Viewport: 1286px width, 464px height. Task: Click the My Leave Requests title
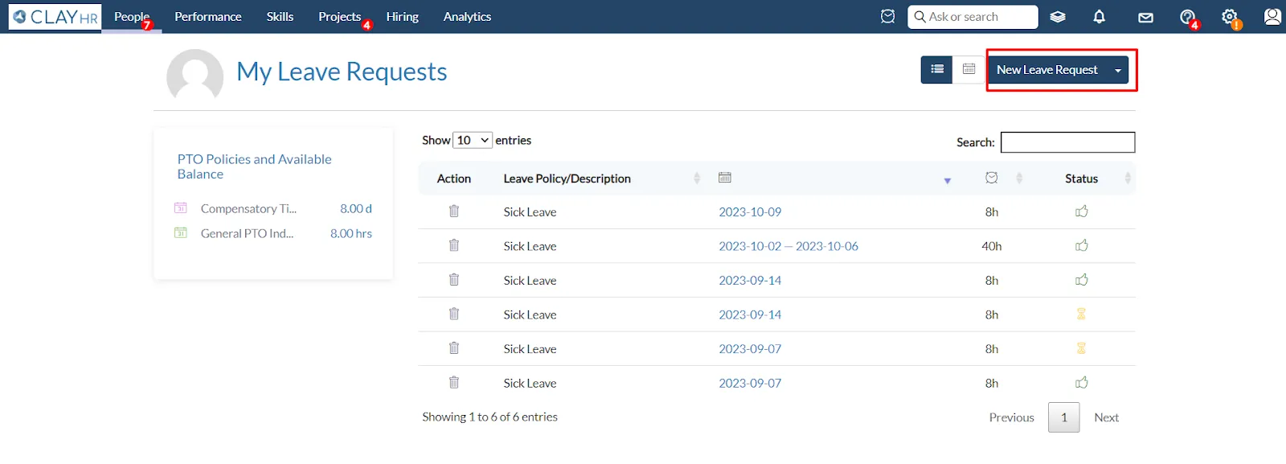pyautogui.click(x=342, y=72)
